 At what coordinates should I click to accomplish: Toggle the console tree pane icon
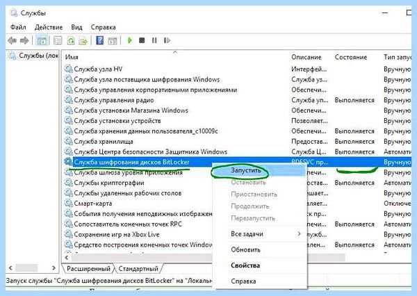pos(42,41)
